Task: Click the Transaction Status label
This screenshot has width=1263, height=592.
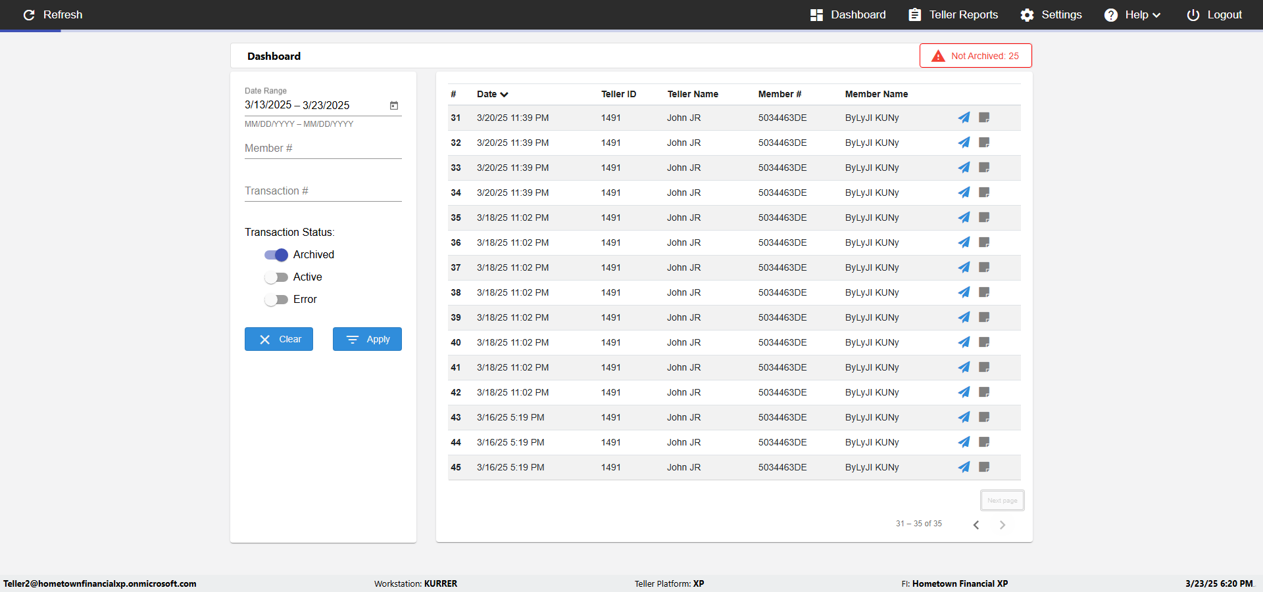Action: [289, 233]
